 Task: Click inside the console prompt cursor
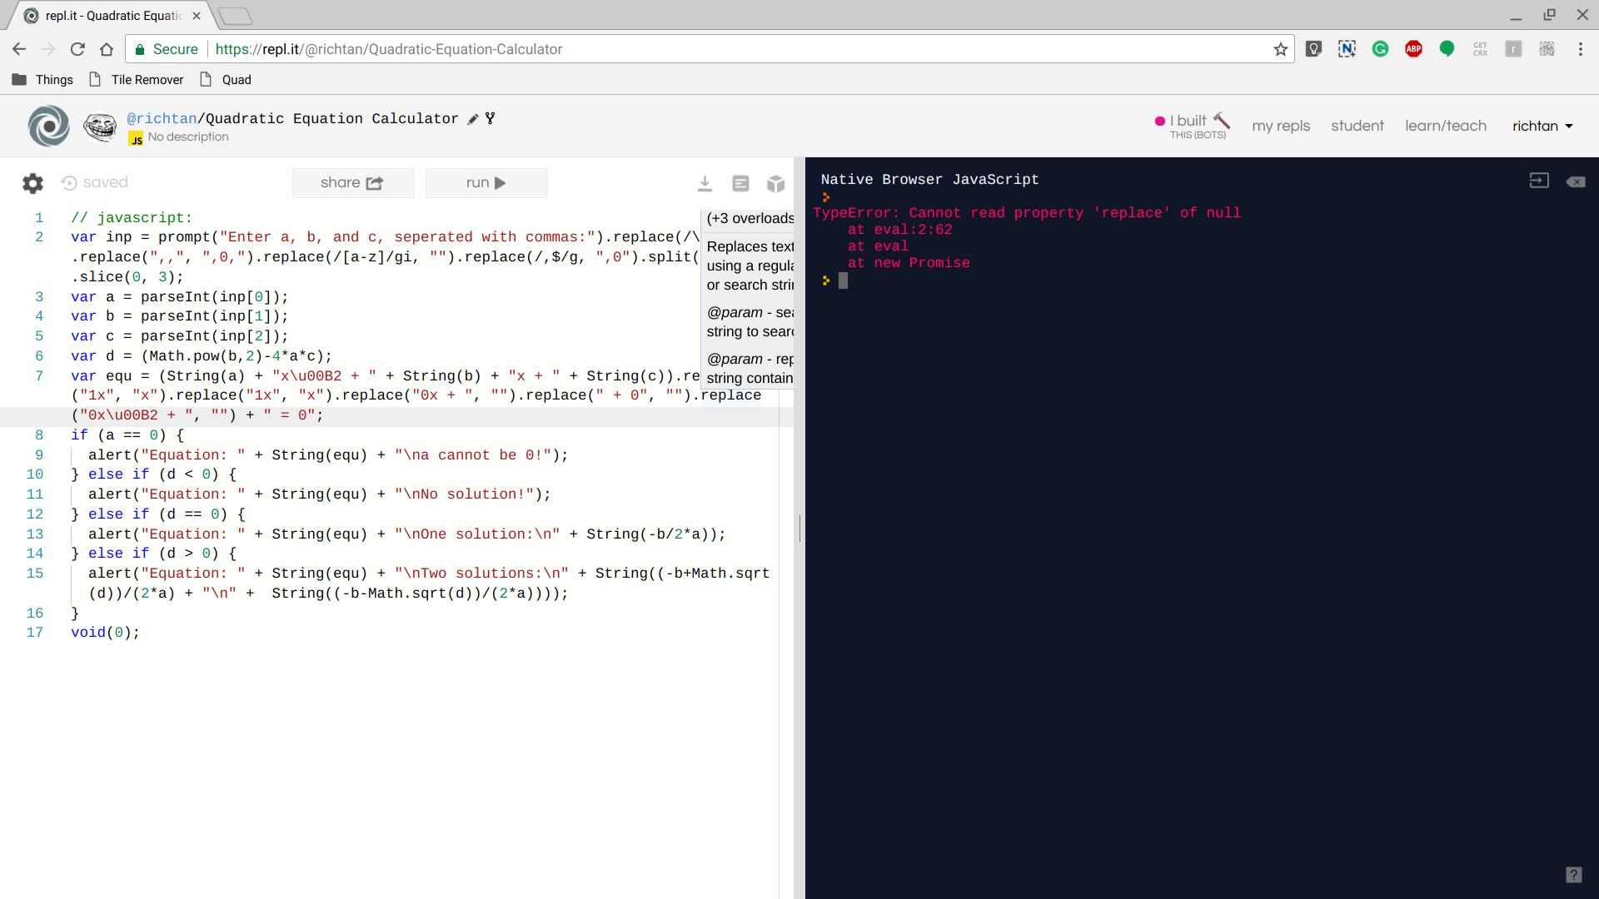point(843,281)
